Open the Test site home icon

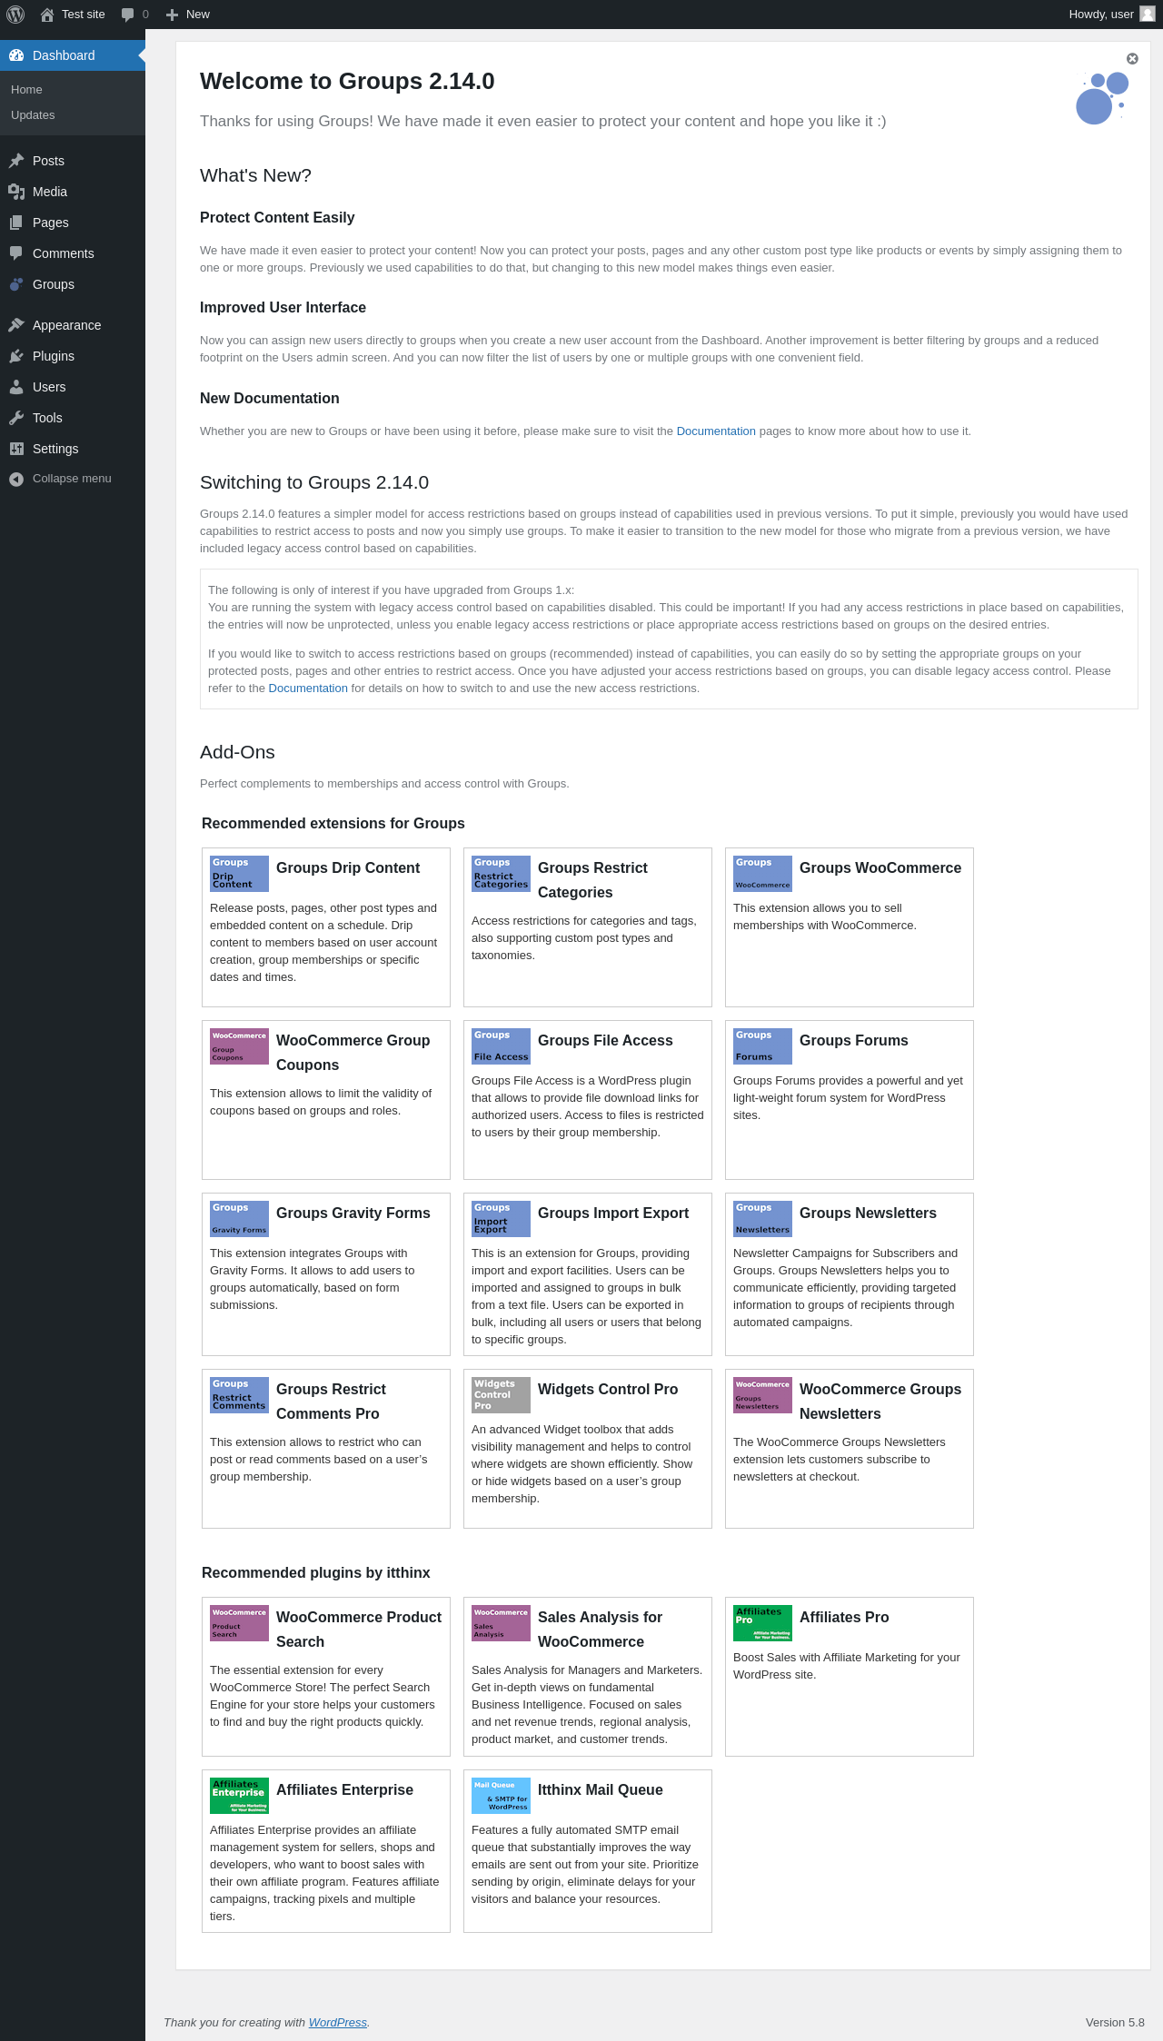(47, 15)
